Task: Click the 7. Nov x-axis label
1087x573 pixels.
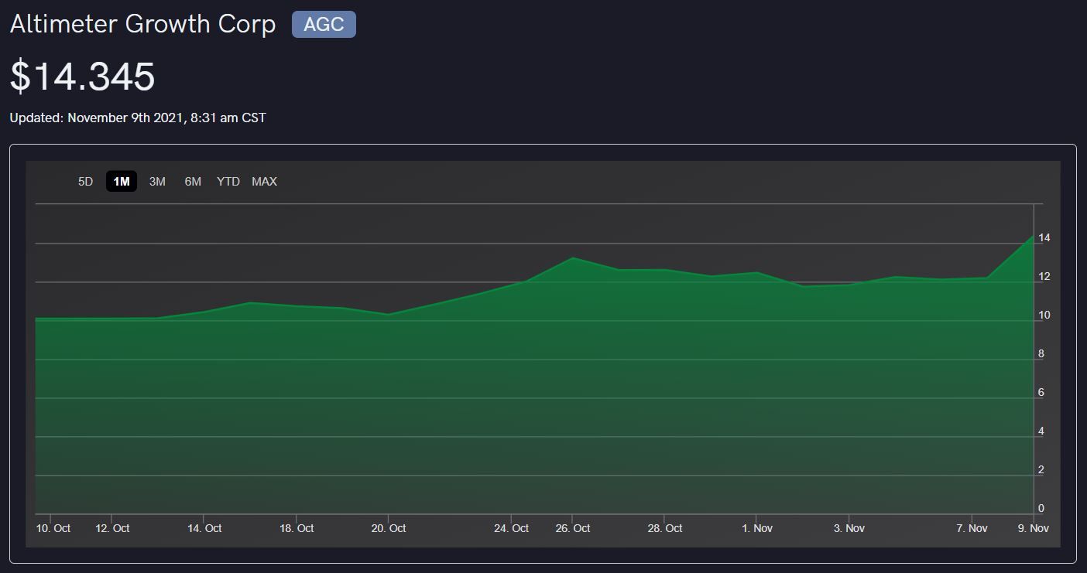Action: (x=972, y=528)
